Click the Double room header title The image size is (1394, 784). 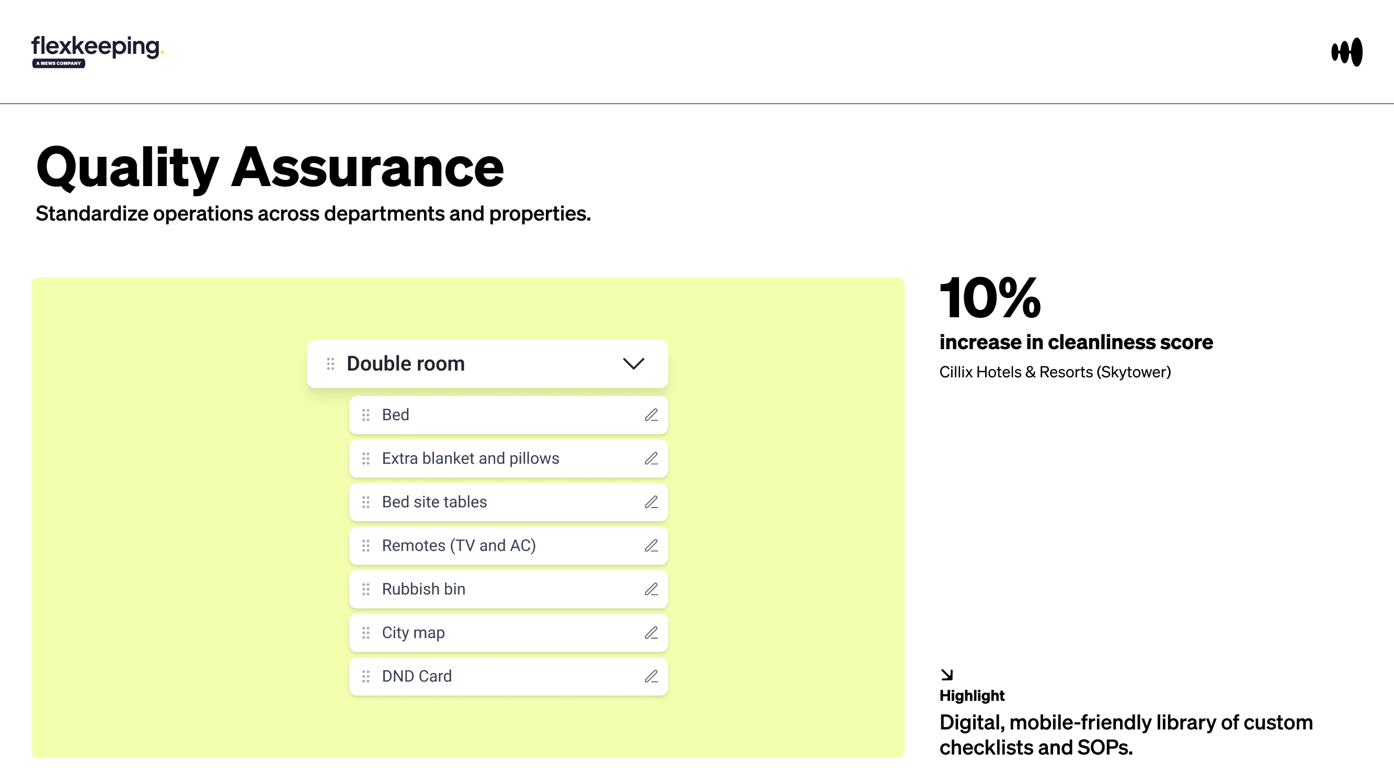tap(405, 364)
